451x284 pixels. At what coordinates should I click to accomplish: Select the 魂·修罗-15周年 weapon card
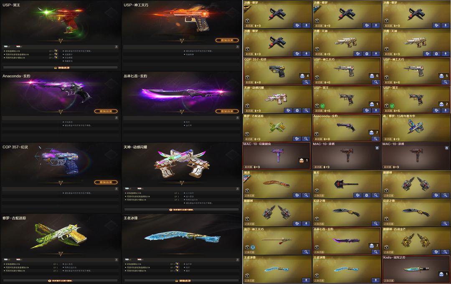pyautogui.click(x=416, y=128)
